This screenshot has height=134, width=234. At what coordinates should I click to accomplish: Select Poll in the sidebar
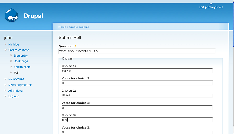click(16, 73)
